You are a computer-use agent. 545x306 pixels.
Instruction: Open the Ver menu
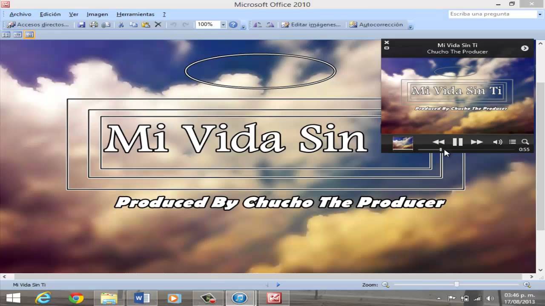pyautogui.click(x=74, y=14)
